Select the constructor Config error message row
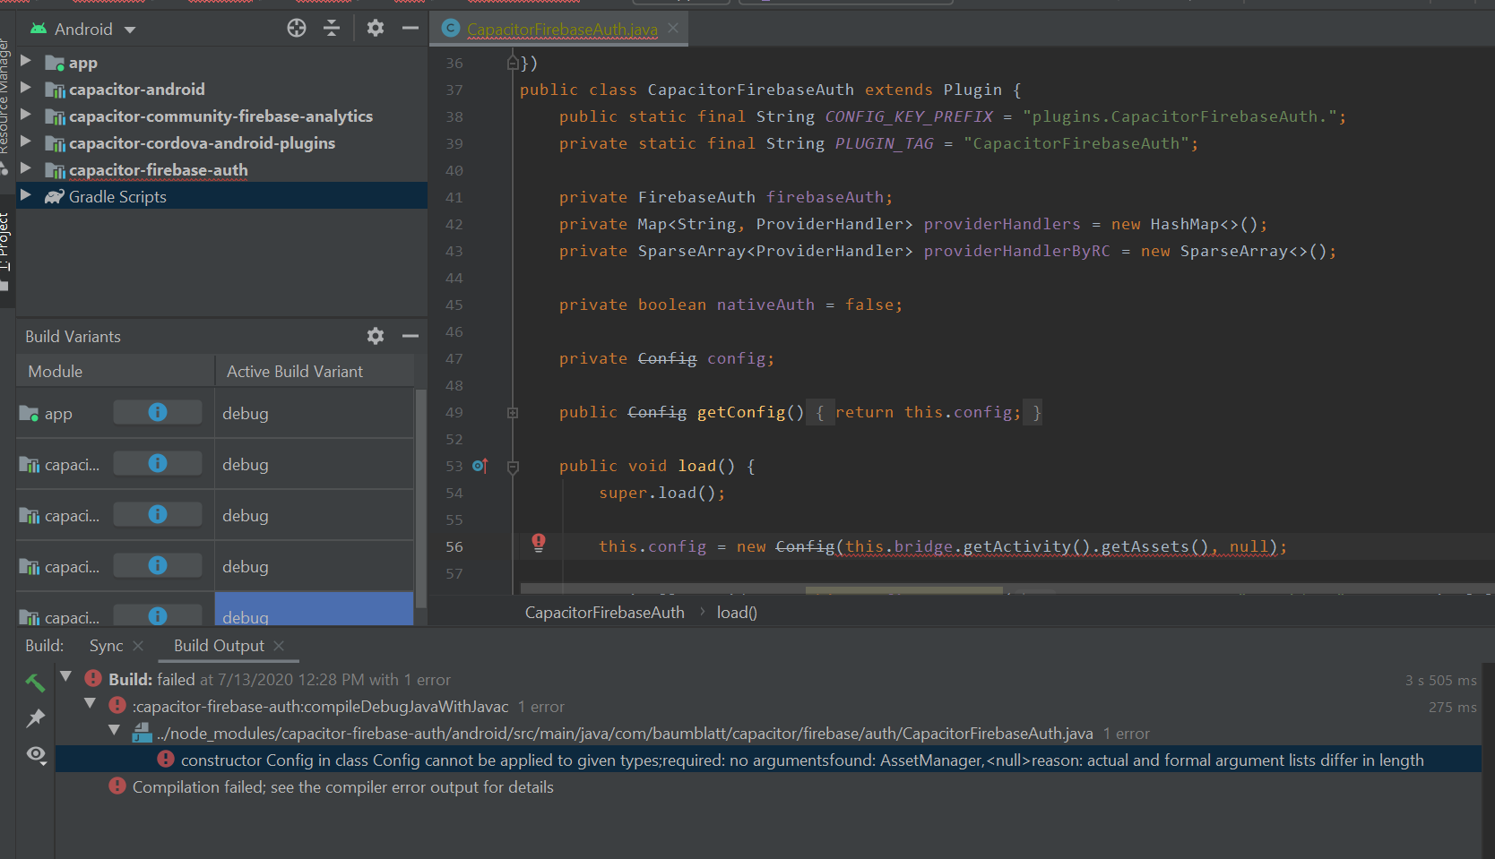Image resolution: width=1495 pixels, height=859 pixels. click(768, 760)
